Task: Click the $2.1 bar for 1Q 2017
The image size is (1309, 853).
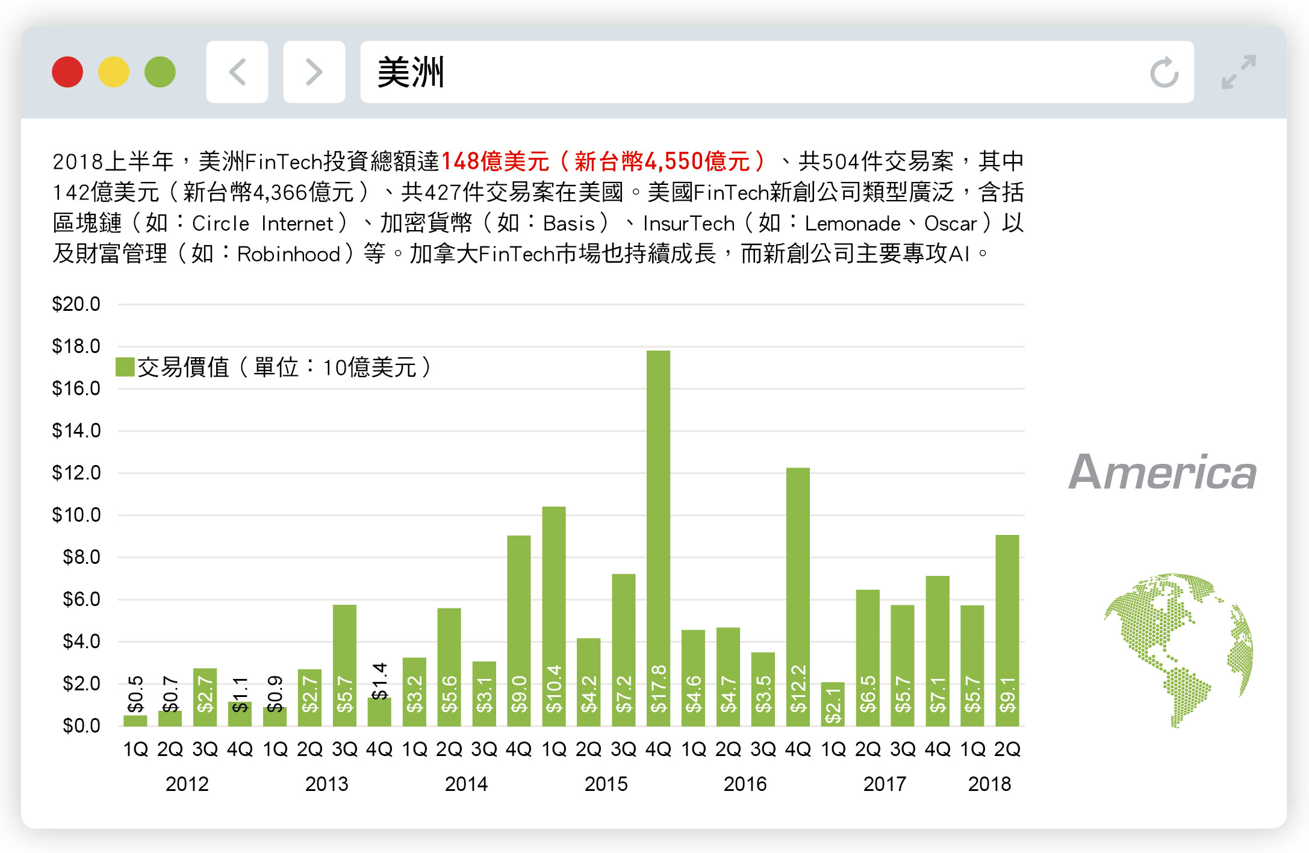Action: (x=833, y=704)
